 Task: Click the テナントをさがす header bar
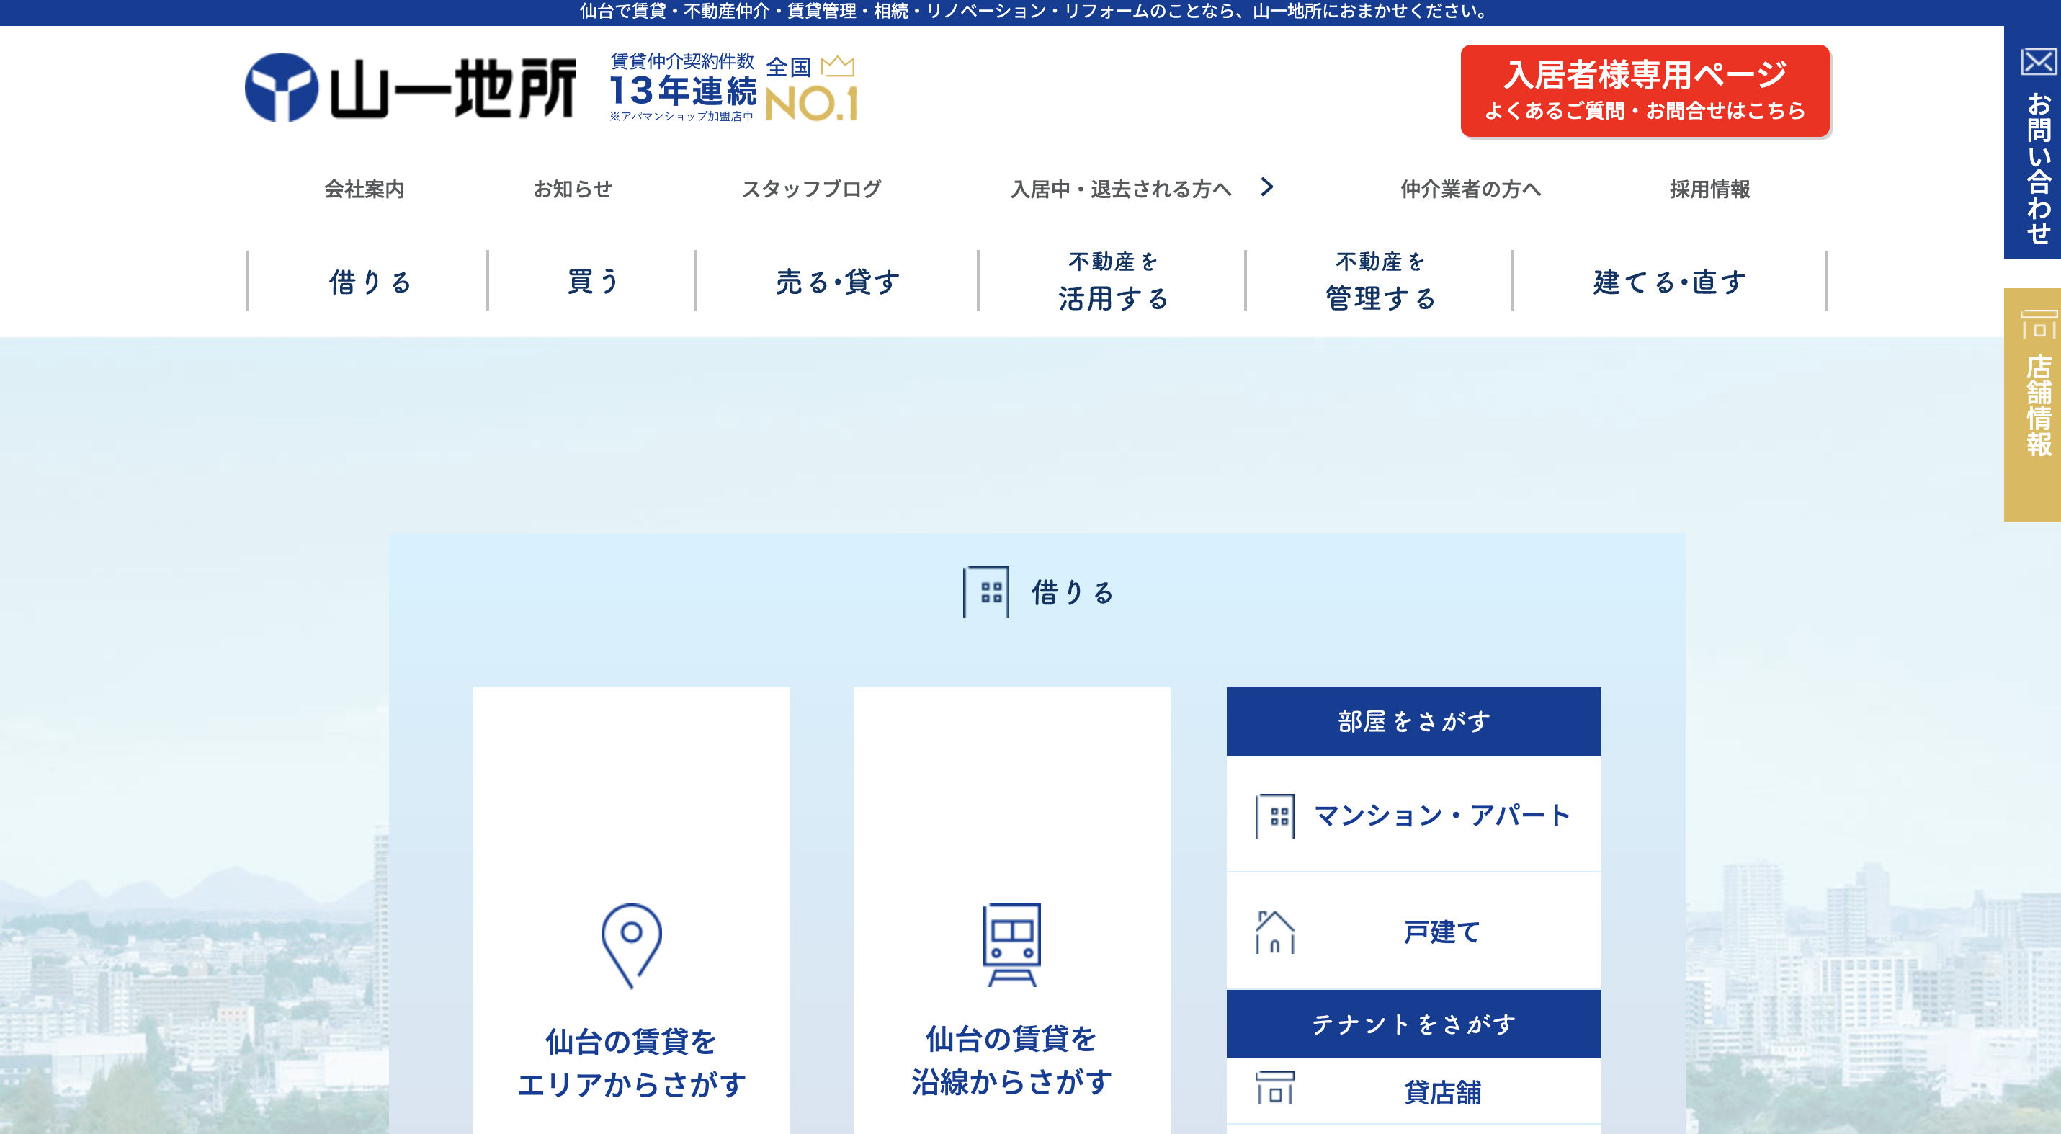coord(1413,1024)
